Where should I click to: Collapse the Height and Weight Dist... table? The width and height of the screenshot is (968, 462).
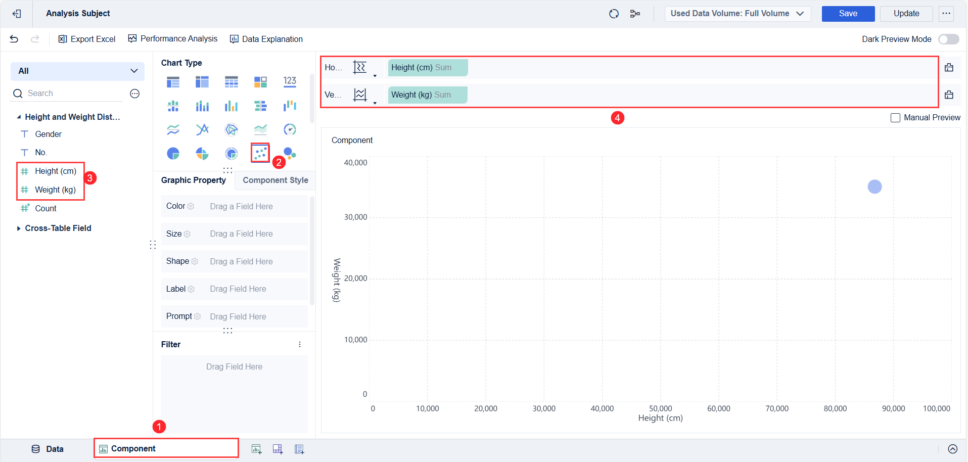[x=19, y=117]
